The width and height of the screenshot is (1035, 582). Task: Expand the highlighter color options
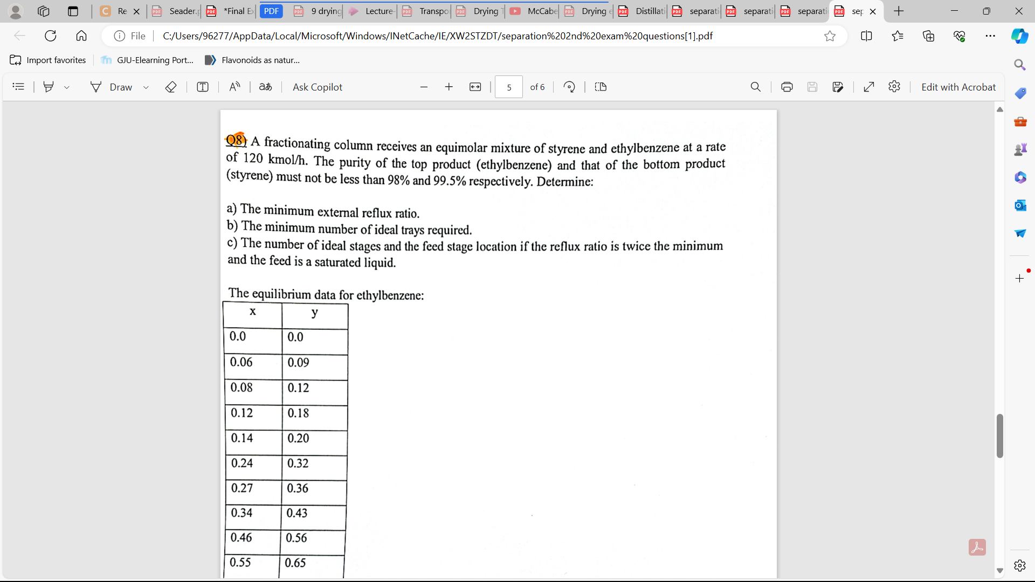point(66,87)
